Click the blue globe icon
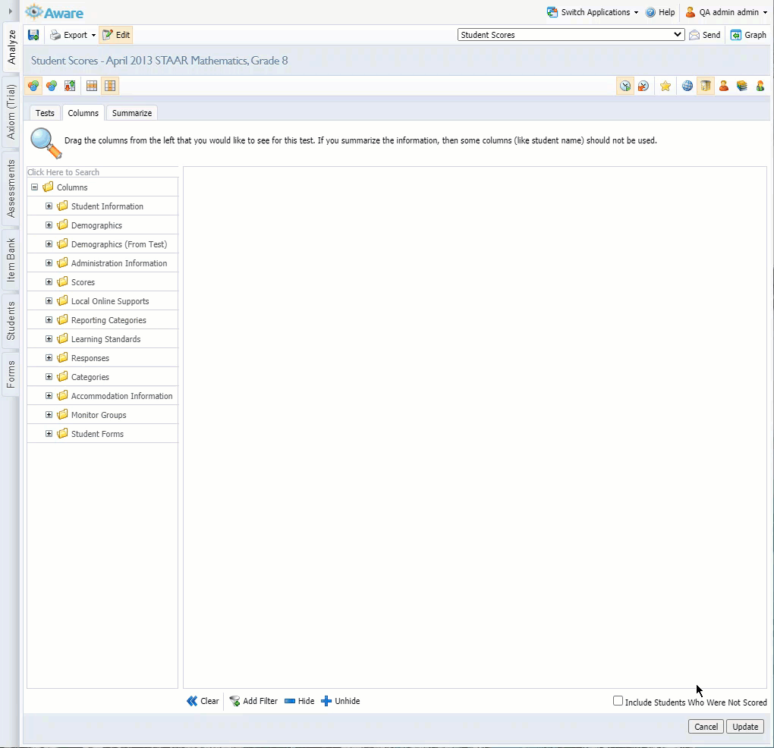Image resolution: width=774 pixels, height=748 pixels. pyautogui.click(x=687, y=86)
